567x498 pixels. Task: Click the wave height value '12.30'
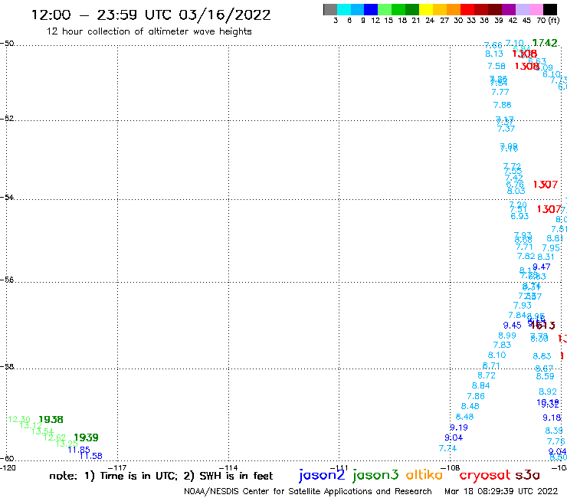click(19, 420)
